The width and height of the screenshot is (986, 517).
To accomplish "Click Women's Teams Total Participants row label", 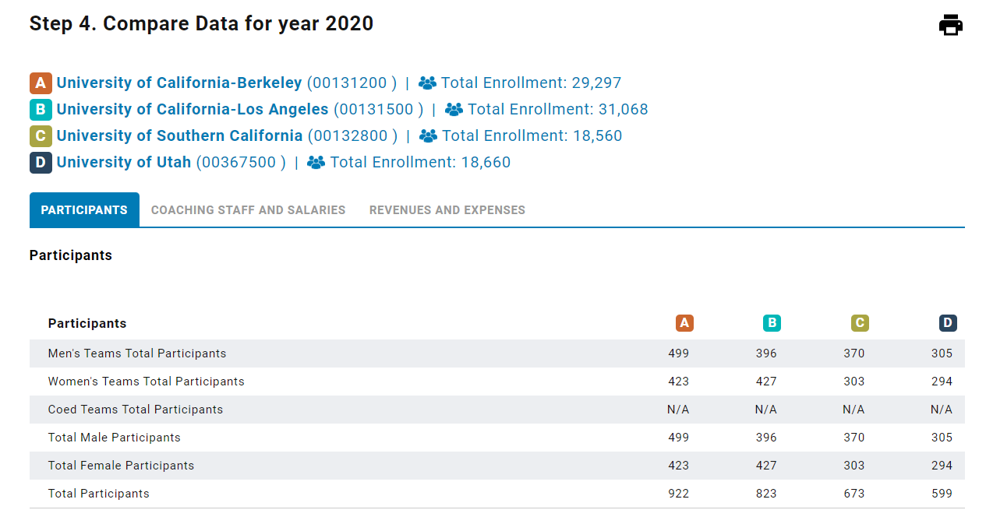I will [x=147, y=382].
